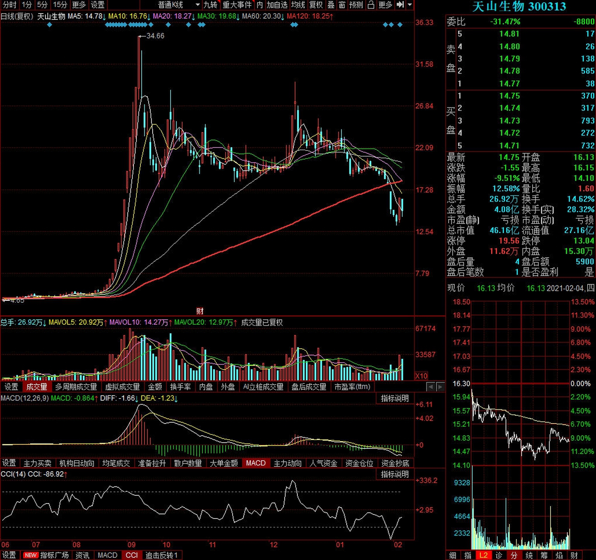The width and height of the screenshot is (596, 560).
Task: Select 虚拟成交量 tab
Action: [122, 387]
